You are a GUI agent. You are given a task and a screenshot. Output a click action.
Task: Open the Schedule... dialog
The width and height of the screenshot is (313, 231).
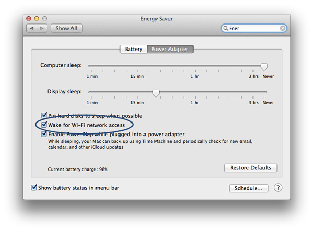tap(248, 188)
